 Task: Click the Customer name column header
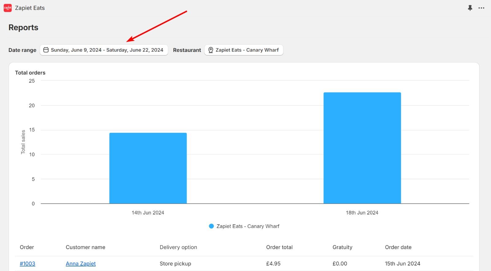(x=85, y=247)
